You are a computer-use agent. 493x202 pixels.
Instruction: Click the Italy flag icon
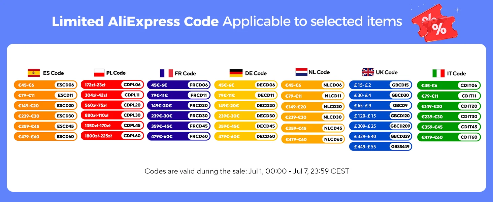tap(439, 73)
